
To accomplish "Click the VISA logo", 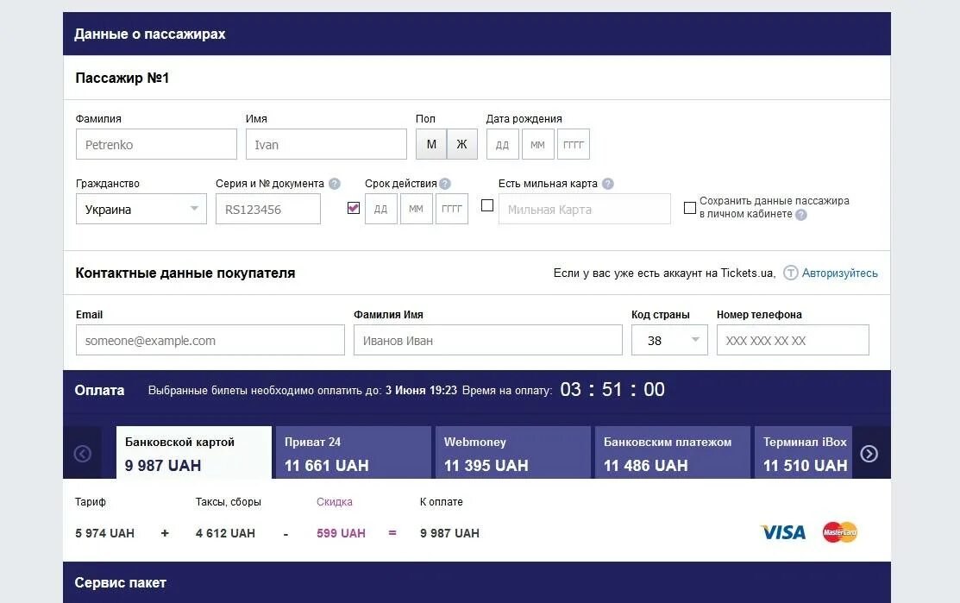I will (783, 532).
